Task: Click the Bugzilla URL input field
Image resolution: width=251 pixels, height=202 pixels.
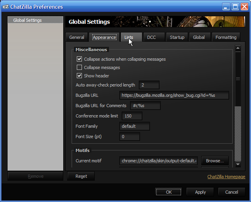Action: 174,95
